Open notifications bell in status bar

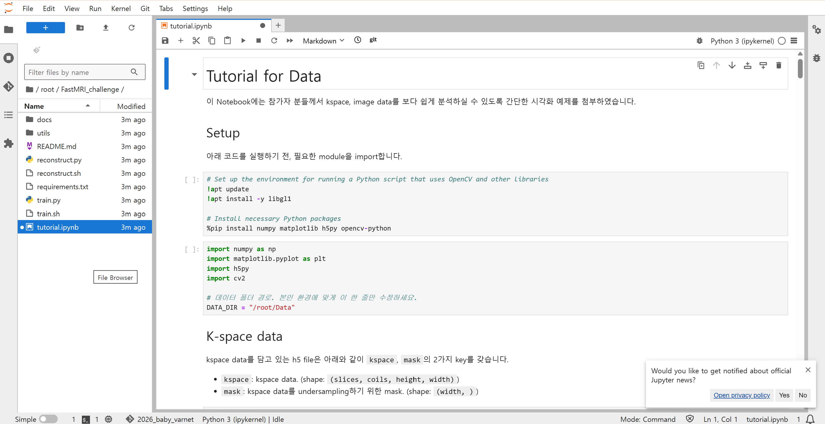(x=810, y=419)
